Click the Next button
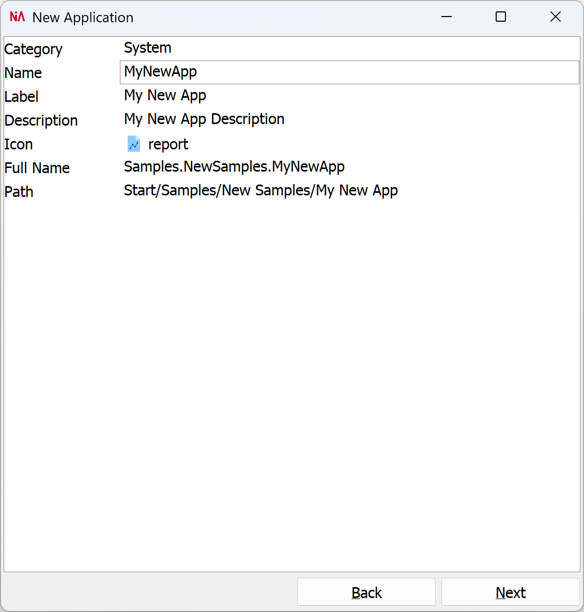The image size is (584, 612). click(x=510, y=592)
